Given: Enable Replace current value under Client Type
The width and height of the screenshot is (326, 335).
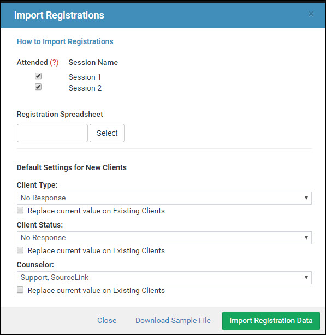Looking at the screenshot, I should click(20, 210).
